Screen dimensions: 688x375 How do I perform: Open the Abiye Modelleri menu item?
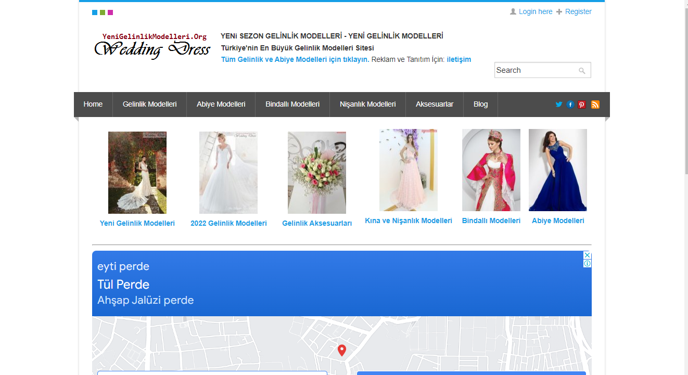pyautogui.click(x=221, y=105)
